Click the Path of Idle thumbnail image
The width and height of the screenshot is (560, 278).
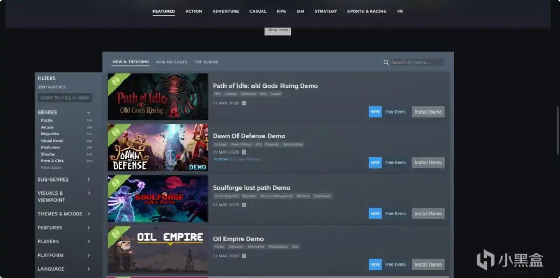158,96
